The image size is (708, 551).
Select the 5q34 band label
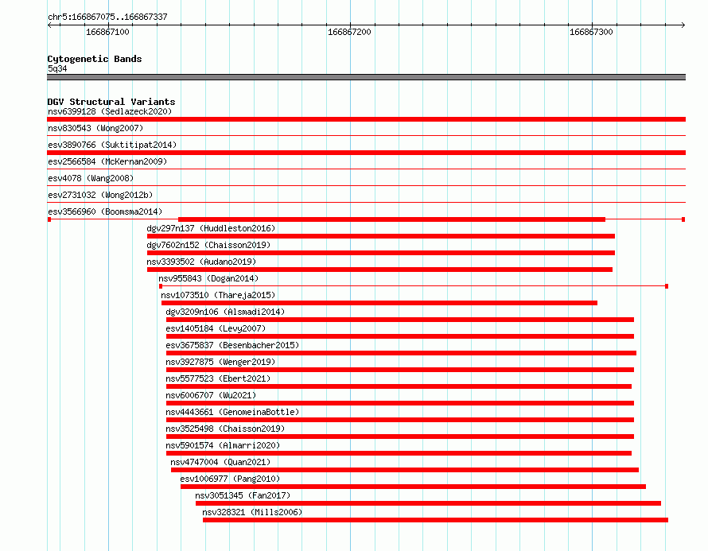(x=57, y=68)
